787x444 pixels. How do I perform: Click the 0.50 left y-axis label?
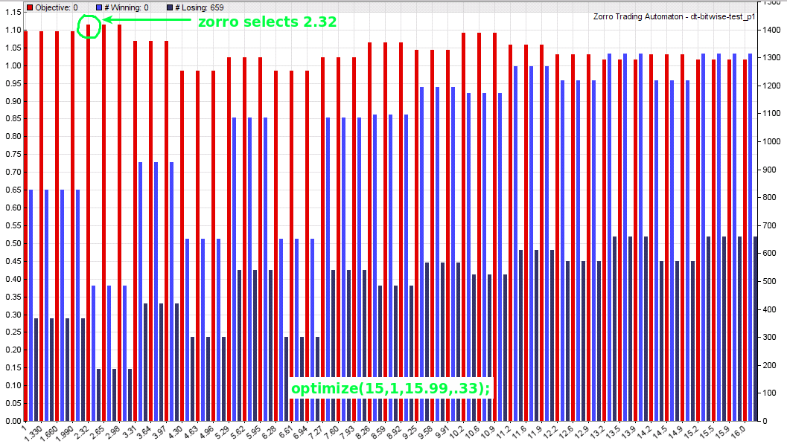click(11, 243)
